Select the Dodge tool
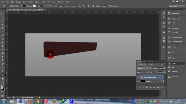Viewport: 186px width, 104px height. pos(3,60)
